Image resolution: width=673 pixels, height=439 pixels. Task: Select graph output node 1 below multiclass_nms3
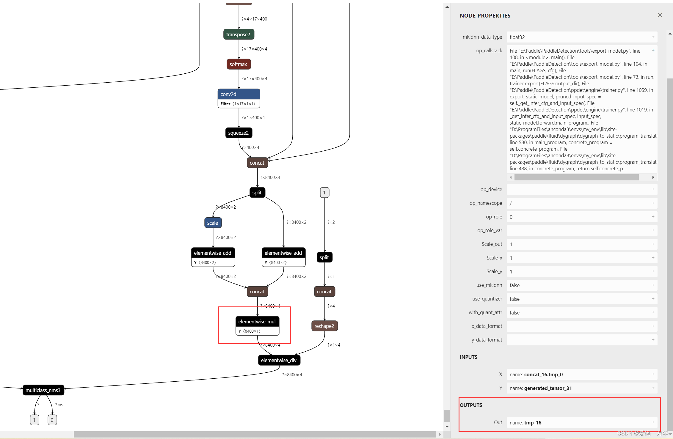click(x=34, y=420)
